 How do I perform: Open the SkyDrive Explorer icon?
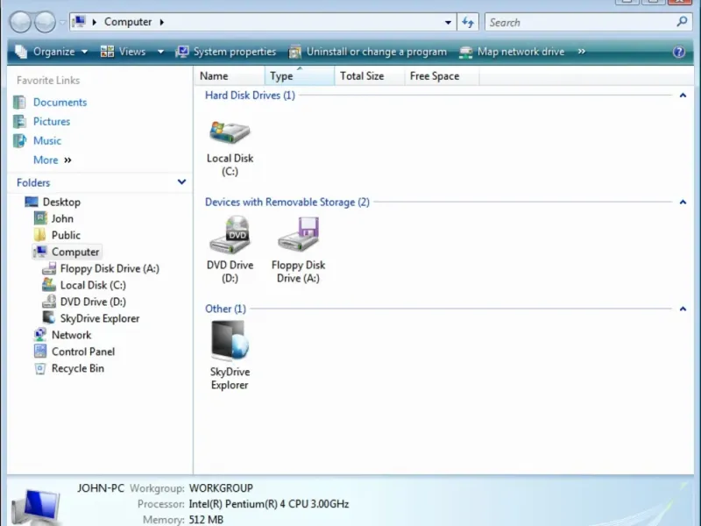click(x=230, y=342)
